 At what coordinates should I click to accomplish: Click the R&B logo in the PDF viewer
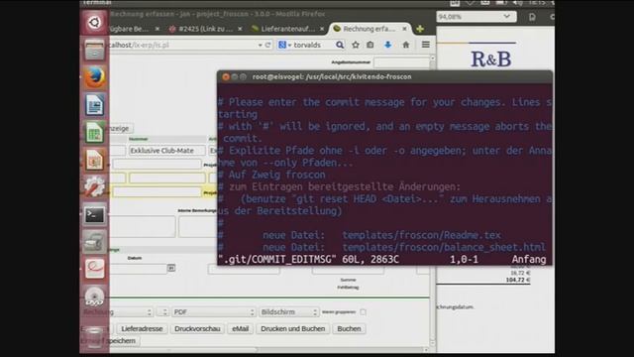pyautogui.click(x=491, y=59)
